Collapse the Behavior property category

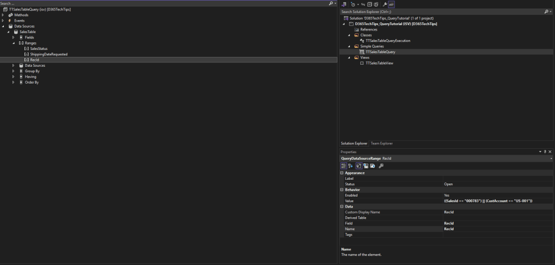click(x=342, y=190)
